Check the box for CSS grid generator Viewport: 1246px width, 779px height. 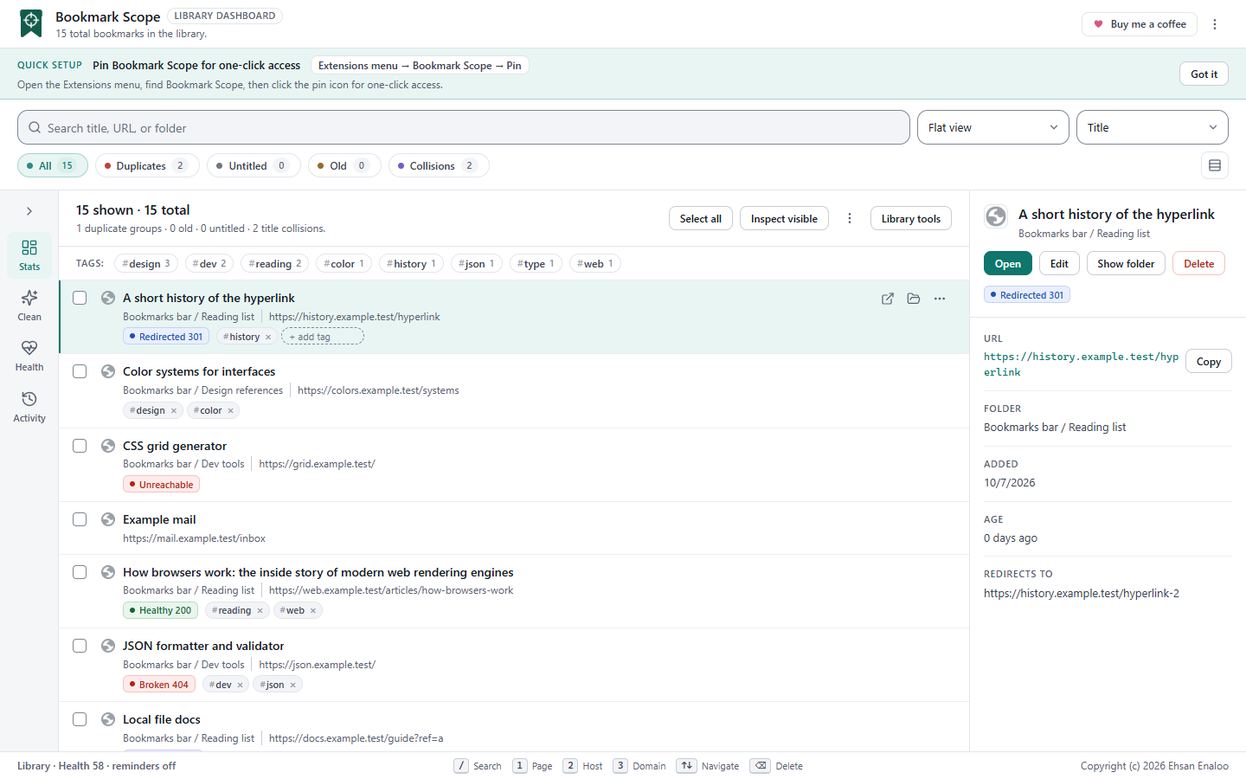click(80, 446)
